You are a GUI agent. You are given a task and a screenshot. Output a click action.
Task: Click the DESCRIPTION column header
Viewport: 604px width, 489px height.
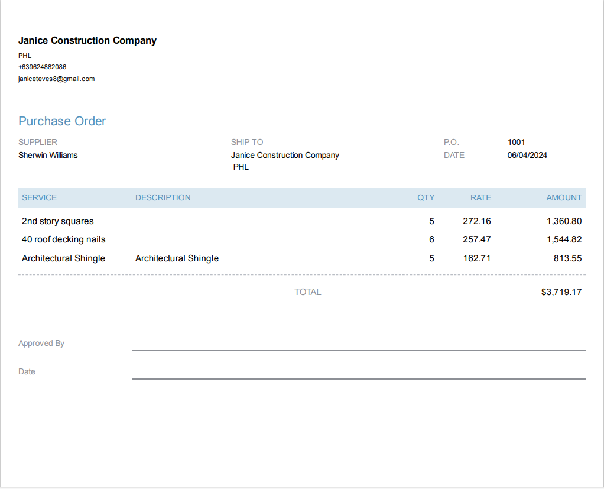coord(163,197)
